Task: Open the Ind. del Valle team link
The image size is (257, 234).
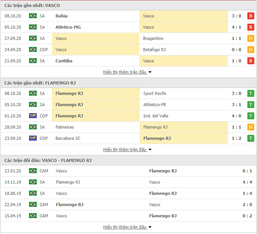Action: tap(156, 116)
